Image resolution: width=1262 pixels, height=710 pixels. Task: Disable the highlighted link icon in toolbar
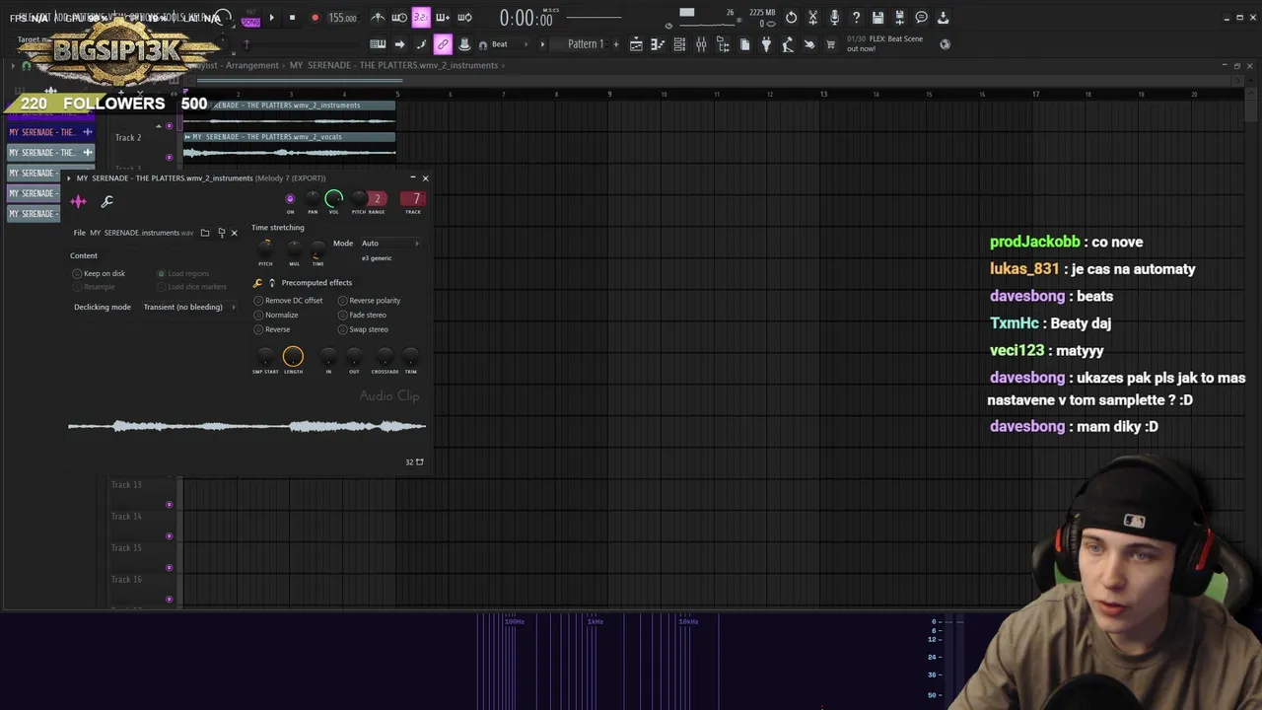tap(443, 44)
